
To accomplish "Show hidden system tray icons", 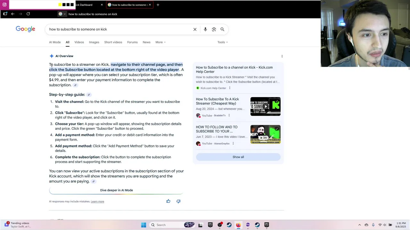I will [x=359, y=225].
